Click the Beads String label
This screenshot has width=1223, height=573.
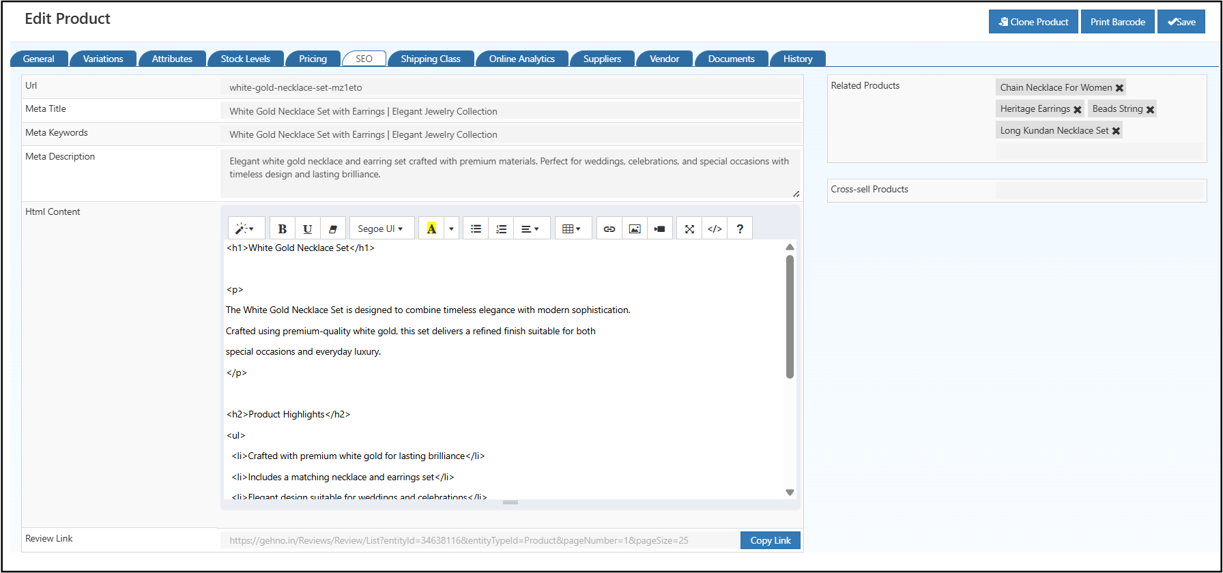coord(1117,108)
